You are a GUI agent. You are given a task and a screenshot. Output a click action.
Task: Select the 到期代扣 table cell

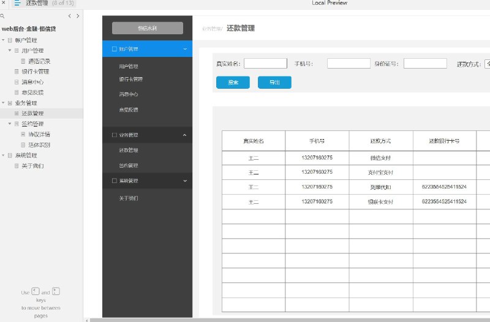pos(380,187)
